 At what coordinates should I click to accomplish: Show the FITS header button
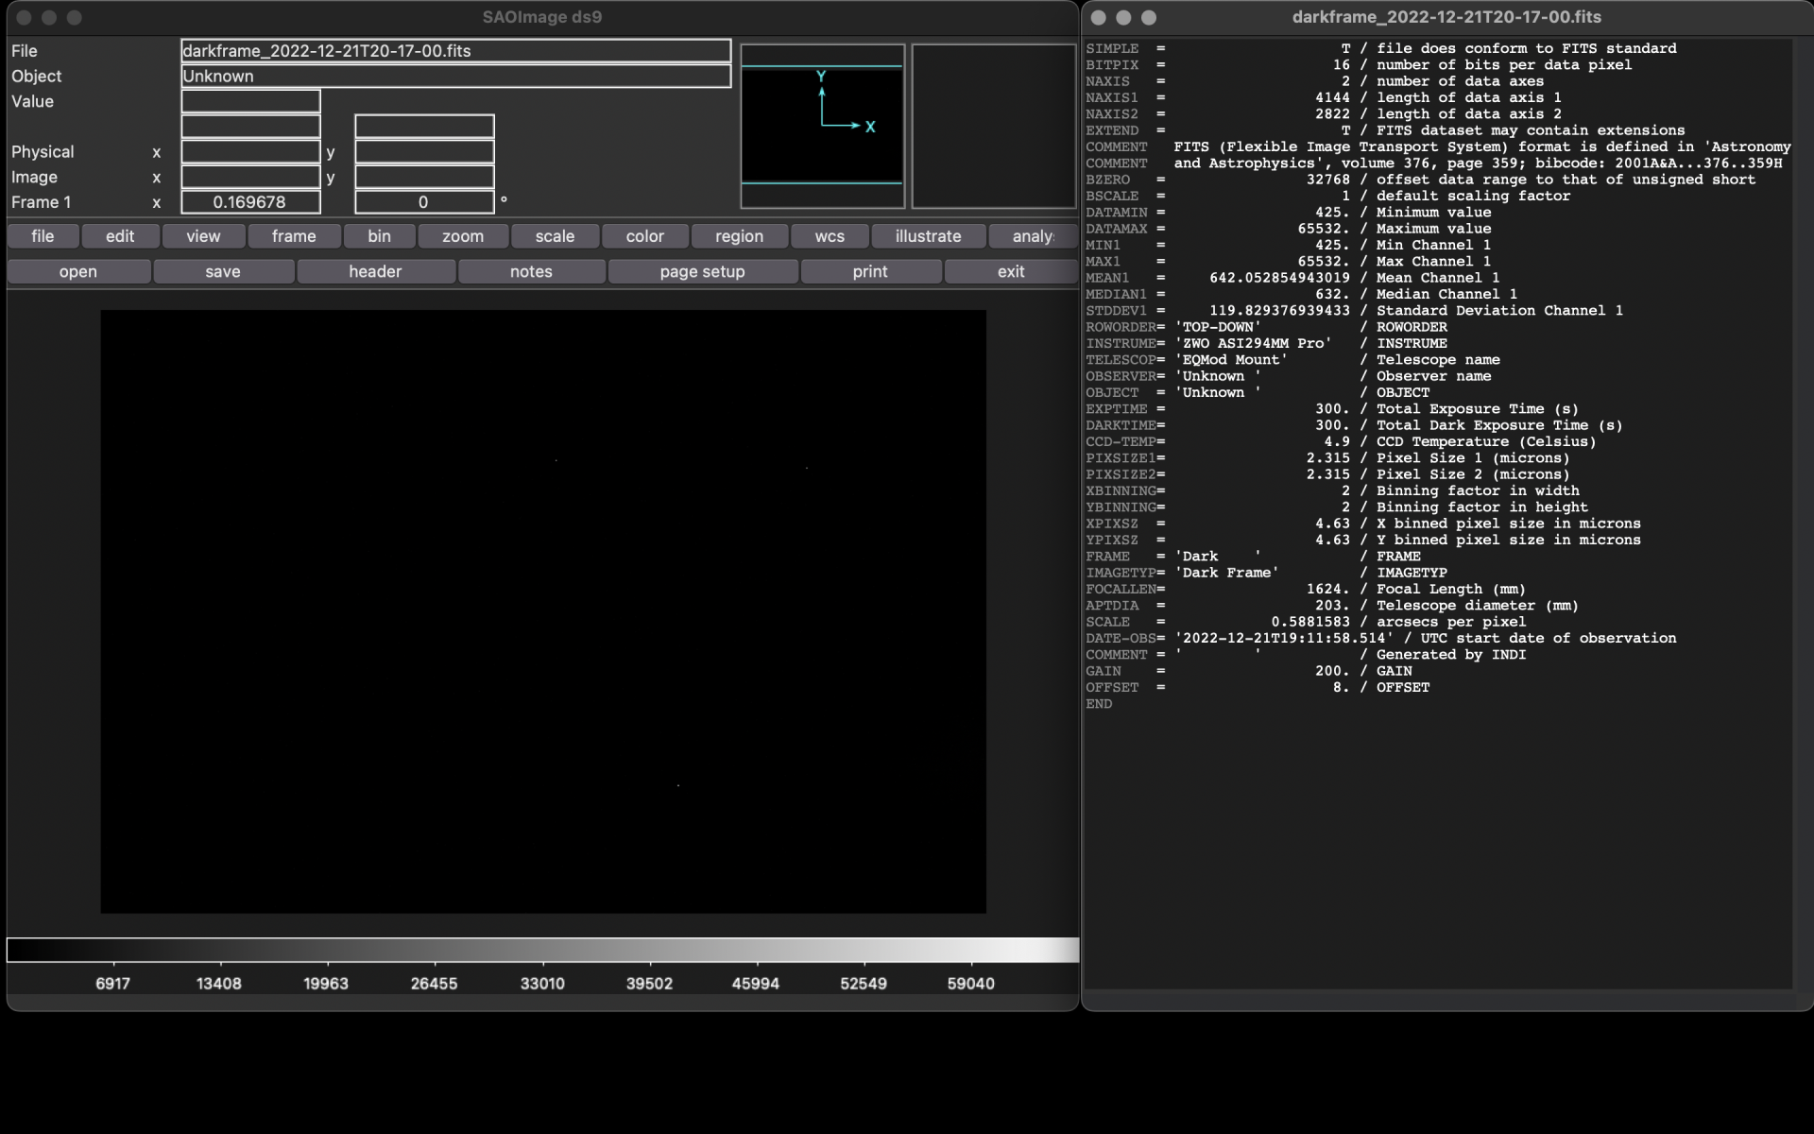tap(375, 271)
